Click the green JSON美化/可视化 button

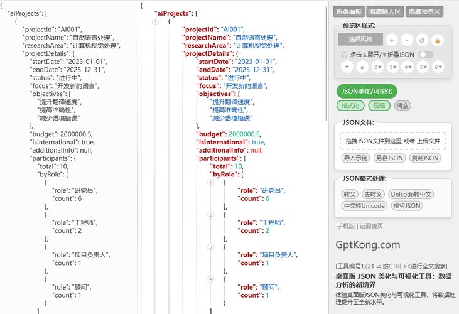pos(367,91)
